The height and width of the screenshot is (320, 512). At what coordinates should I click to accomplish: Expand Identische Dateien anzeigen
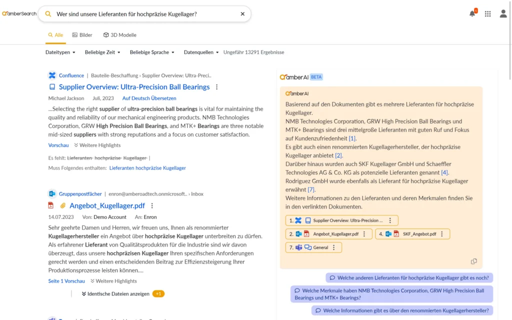[115, 293]
